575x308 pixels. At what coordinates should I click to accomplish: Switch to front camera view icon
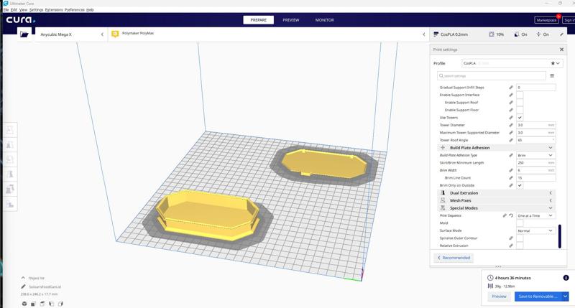(x=33, y=304)
